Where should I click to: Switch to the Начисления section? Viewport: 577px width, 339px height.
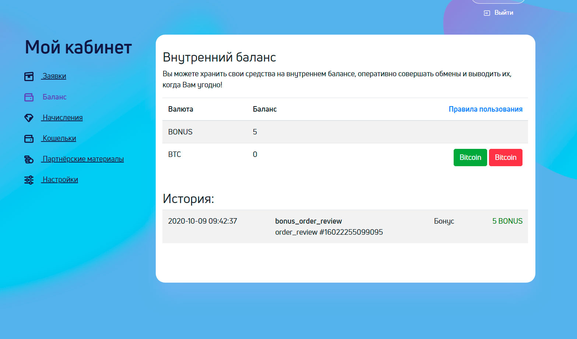point(61,118)
